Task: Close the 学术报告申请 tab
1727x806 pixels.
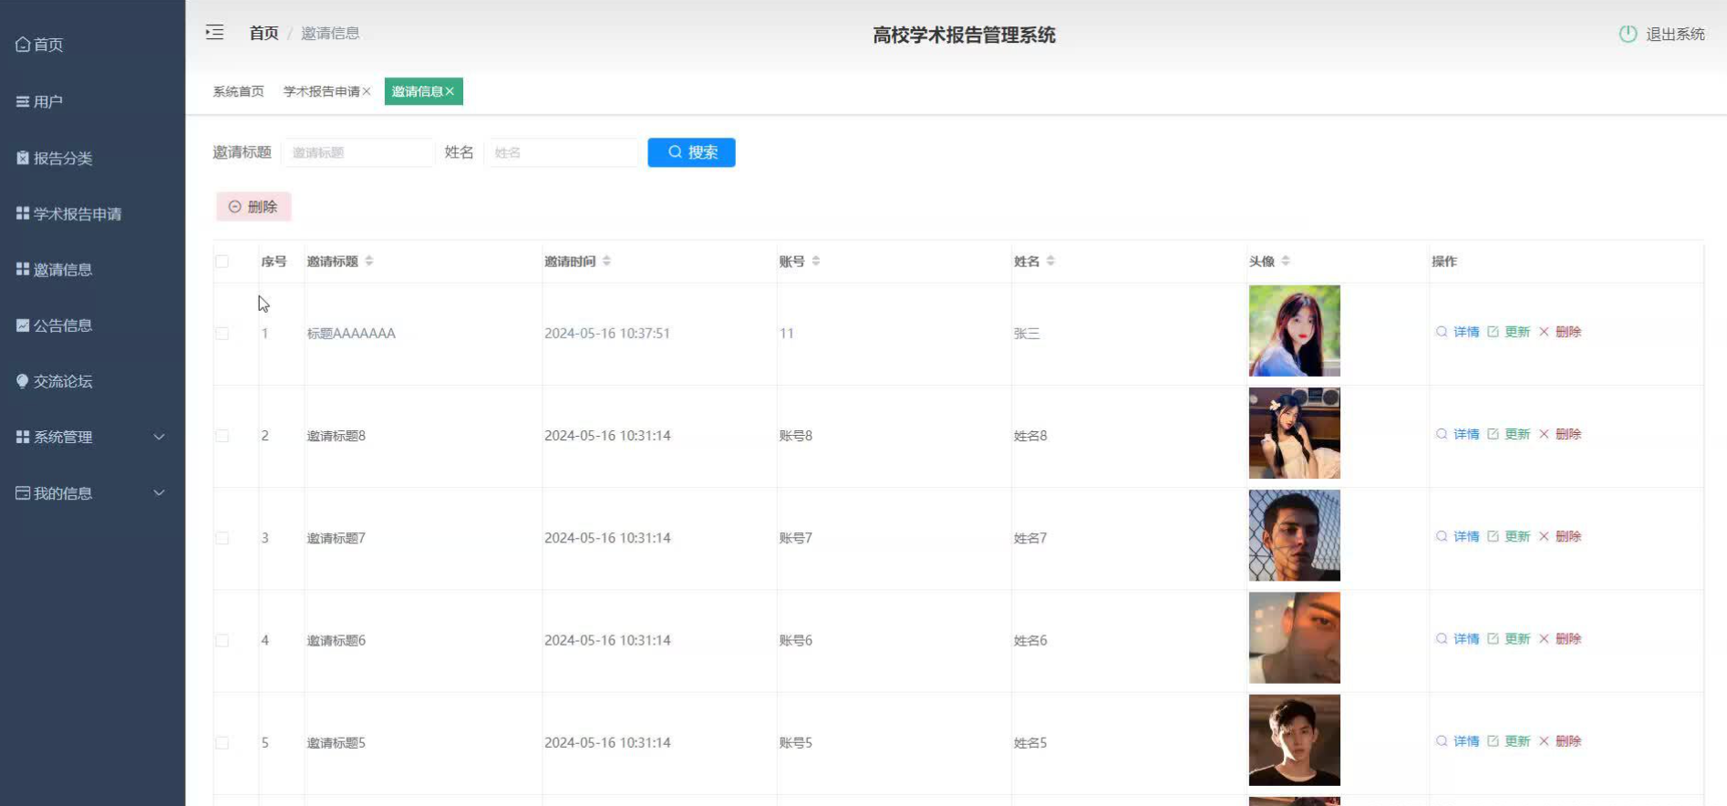Action: pyautogui.click(x=367, y=91)
